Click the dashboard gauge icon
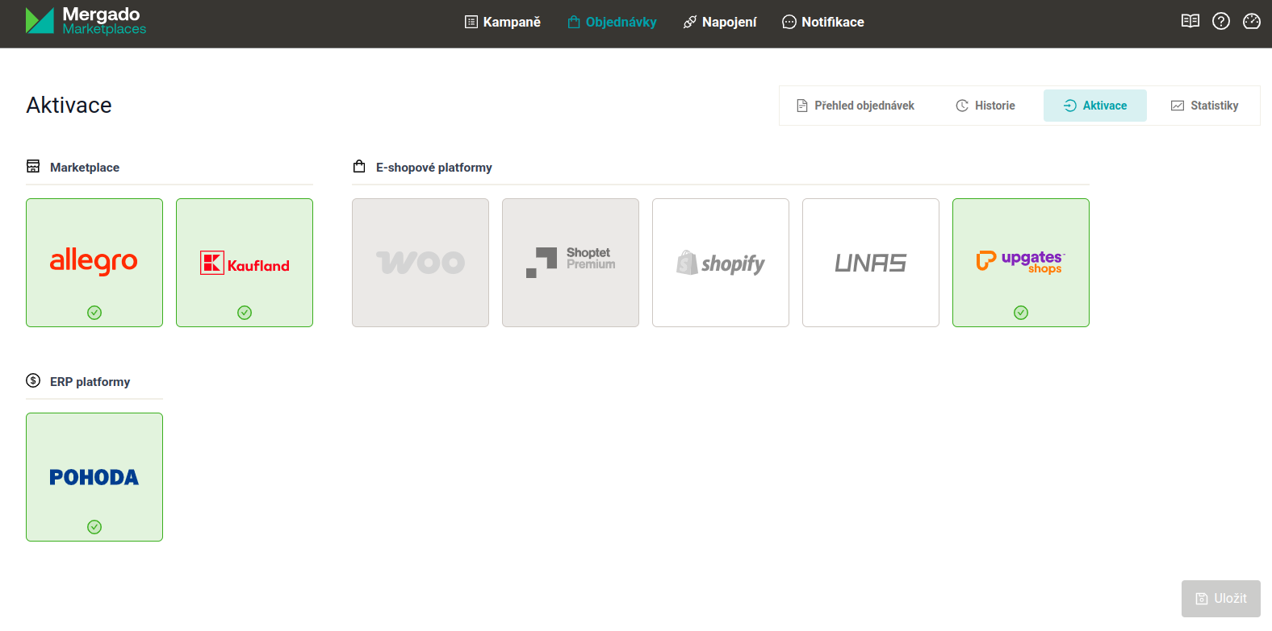This screenshot has height=631, width=1272. point(1251,22)
